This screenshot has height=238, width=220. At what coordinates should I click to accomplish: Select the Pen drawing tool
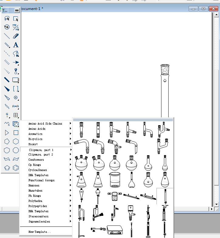point(16,54)
